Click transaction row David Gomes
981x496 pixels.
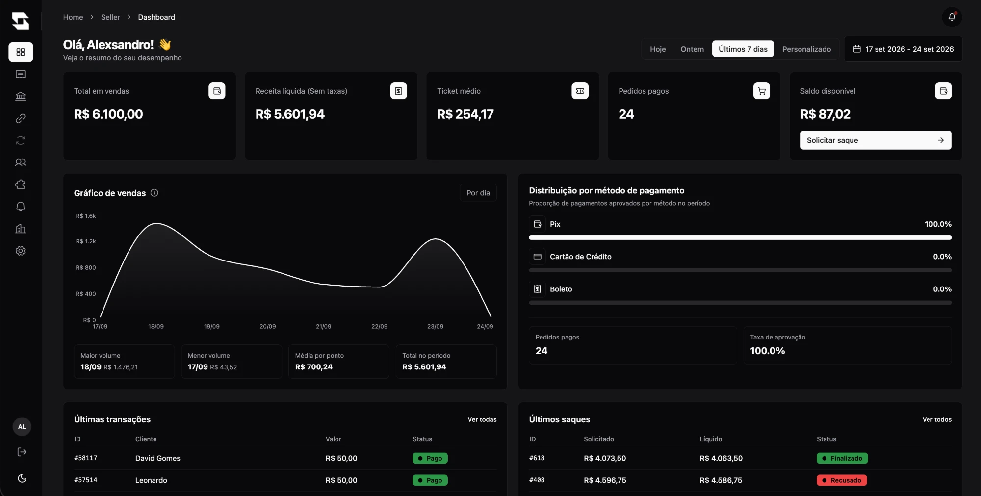285,458
